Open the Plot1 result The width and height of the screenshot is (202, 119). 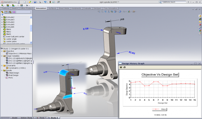tap(9, 78)
